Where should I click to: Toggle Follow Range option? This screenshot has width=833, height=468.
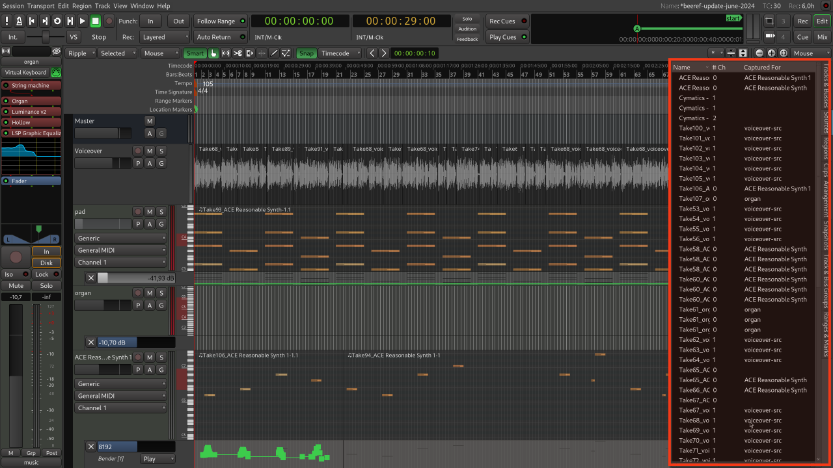click(221, 21)
